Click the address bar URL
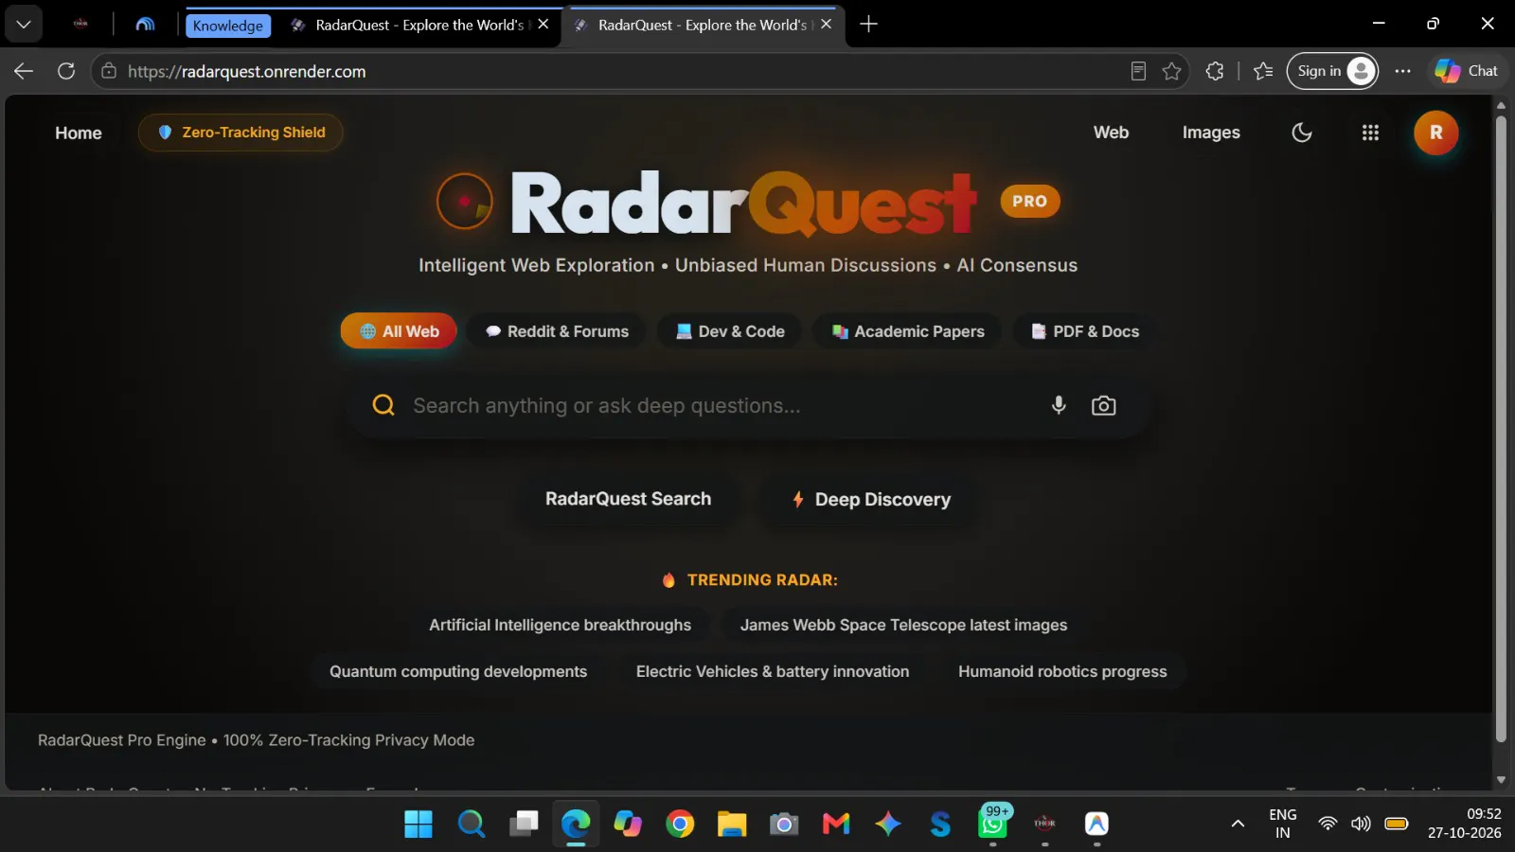 (x=246, y=71)
